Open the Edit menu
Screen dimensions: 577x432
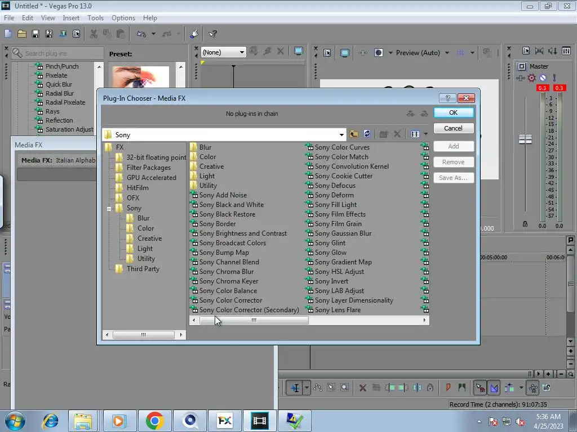pyautogui.click(x=27, y=17)
